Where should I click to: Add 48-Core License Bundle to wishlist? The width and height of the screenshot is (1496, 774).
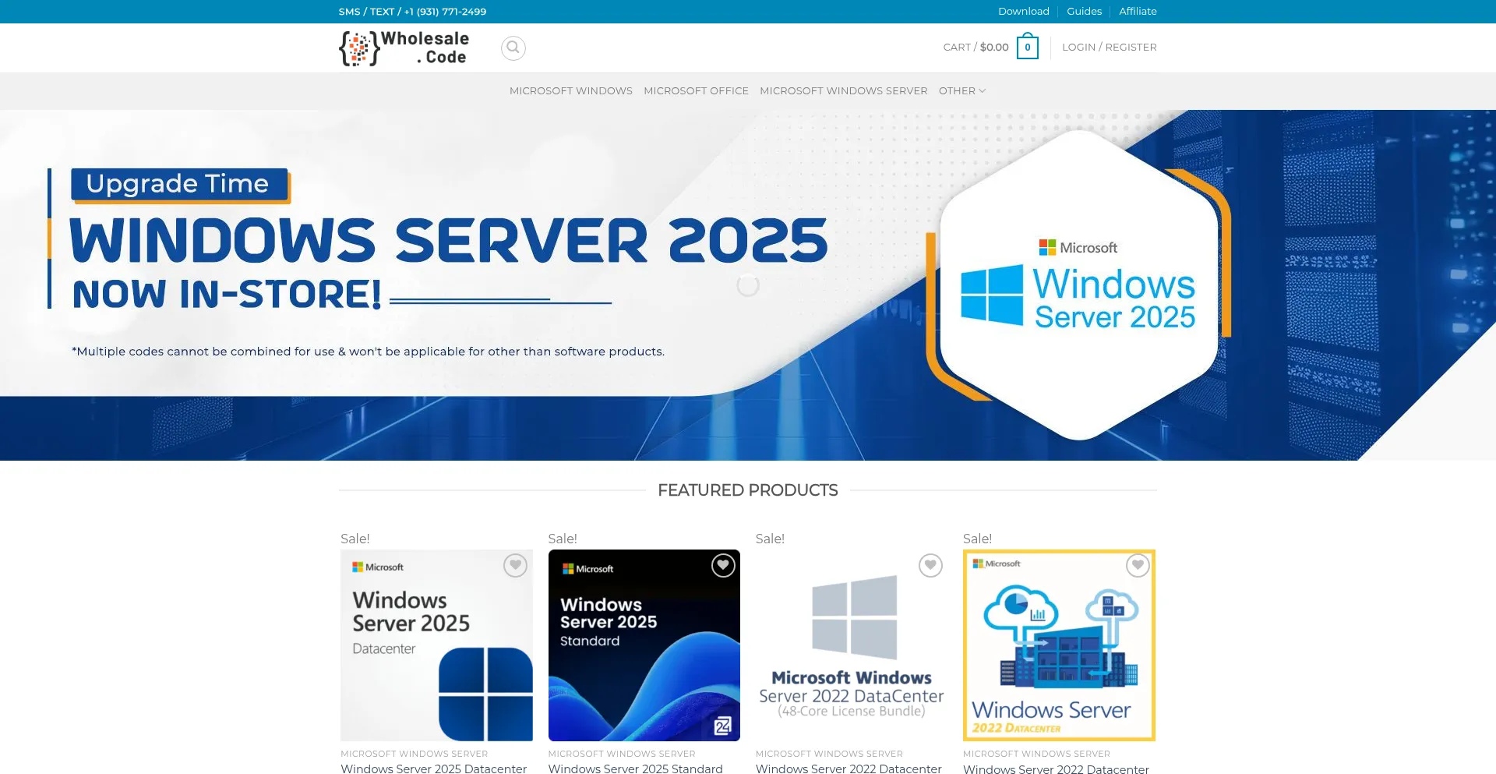click(x=930, y=565)
